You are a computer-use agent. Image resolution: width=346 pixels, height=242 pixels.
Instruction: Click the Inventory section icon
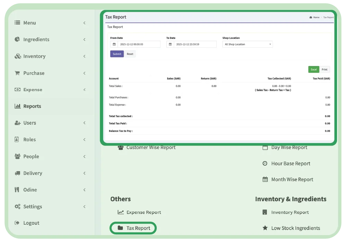17,56
